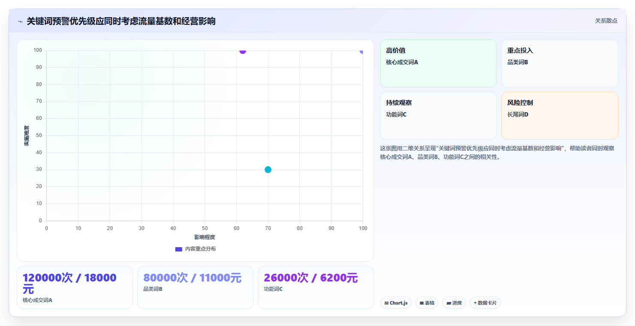635x326 pixels.
Task: Open the 风险控制 quadrant card
Action: coord(559,116)
